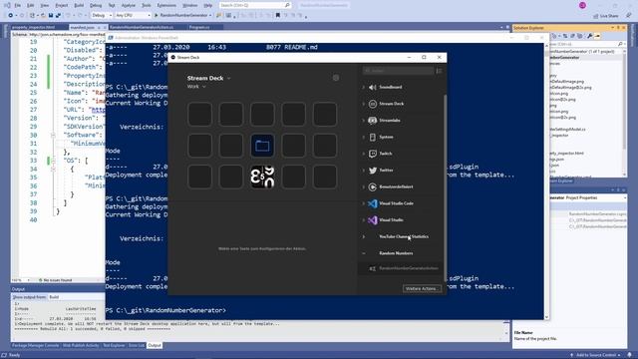This screenshot has width=638, height=359.
Task: Open the Error List tab at bottom
Action: pos(137,346)
